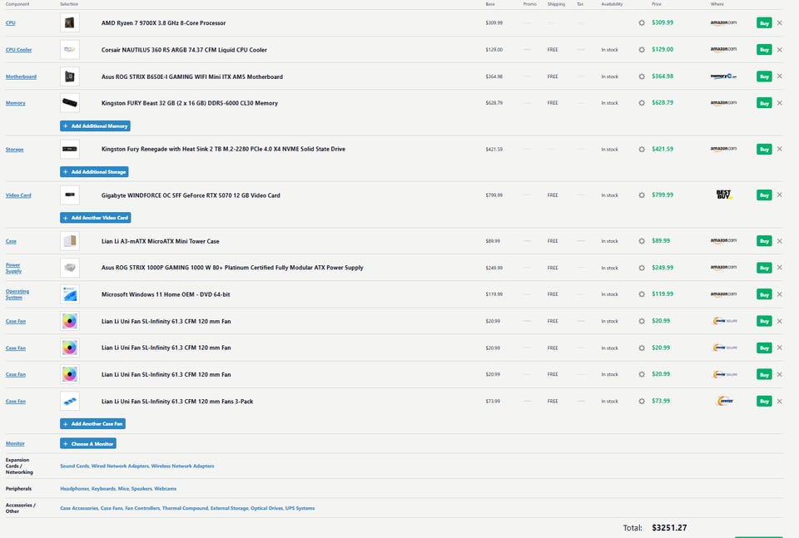Click Add Another Video Card button
Screen dimensions: 799x538
(x=95, y=218)
